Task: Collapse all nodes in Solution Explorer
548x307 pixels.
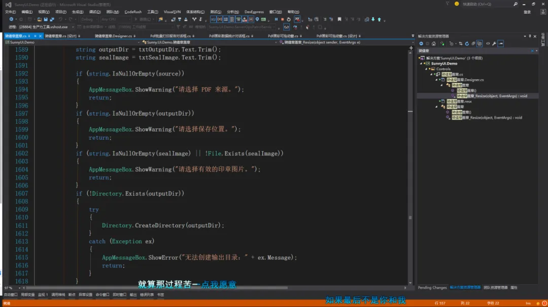Action: [473, 44]
